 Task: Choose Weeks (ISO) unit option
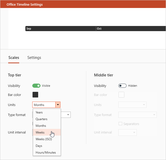(44, 139)
